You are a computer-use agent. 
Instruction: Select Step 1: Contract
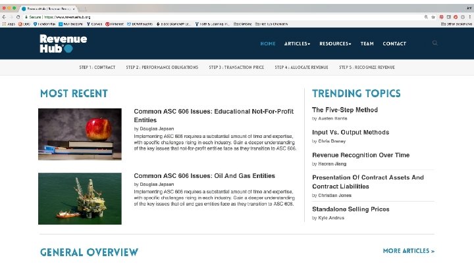[97, 67]
